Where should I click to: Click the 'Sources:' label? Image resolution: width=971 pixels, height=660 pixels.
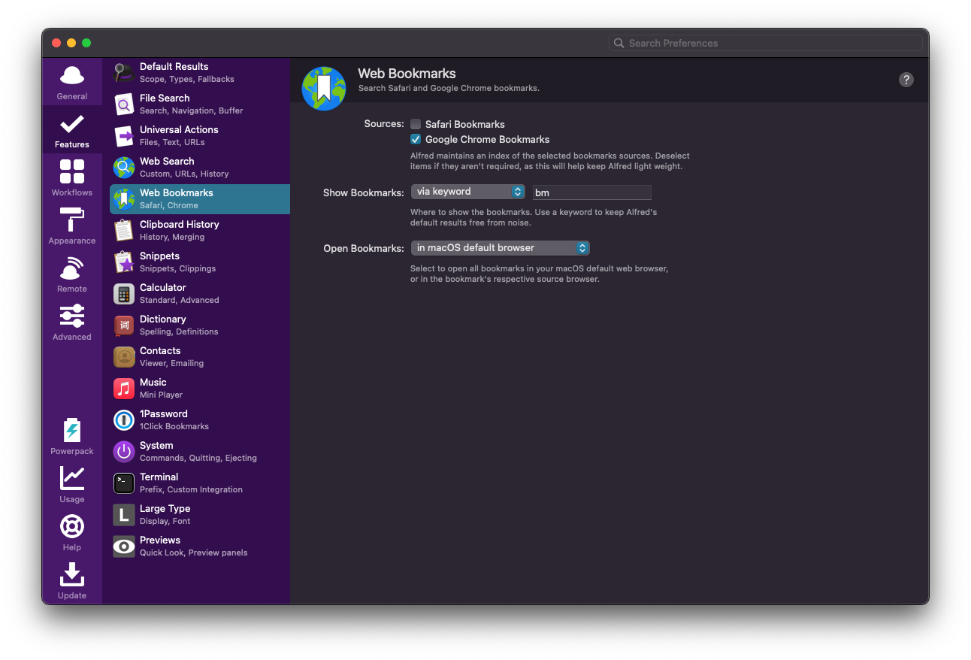tap(384, 124)
